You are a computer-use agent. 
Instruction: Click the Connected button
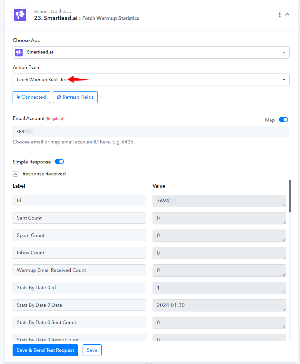pos(31,97)
